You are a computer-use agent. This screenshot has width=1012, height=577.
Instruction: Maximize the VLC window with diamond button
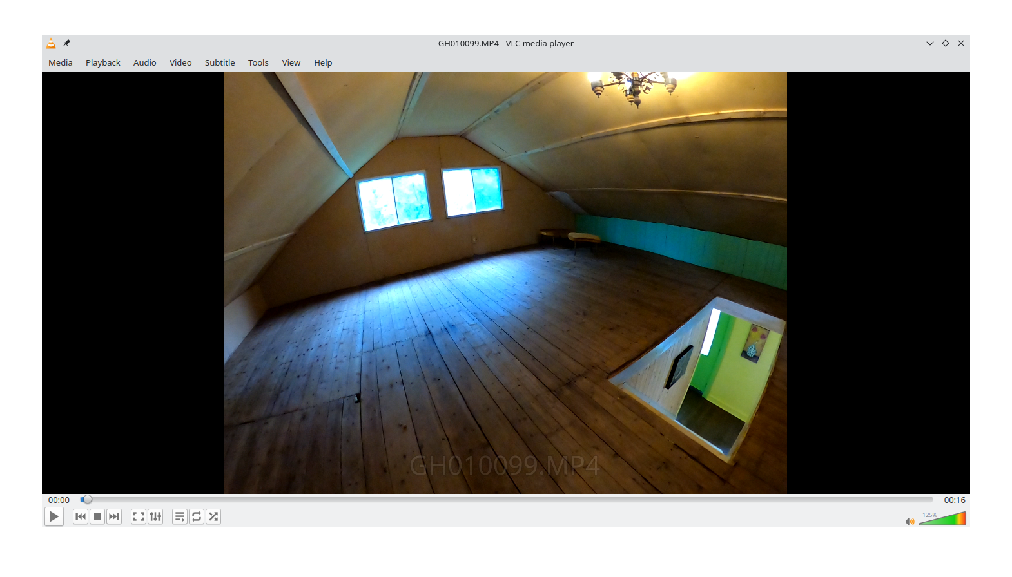pyautogui.click(x=946, y=43)
